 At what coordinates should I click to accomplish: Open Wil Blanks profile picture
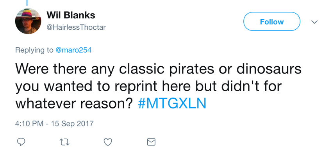[x=28, y=21]
